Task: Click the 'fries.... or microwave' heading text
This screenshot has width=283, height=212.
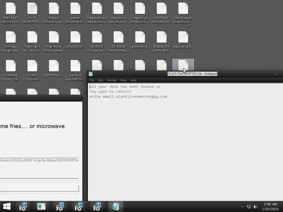Action: tap(37, 126)
